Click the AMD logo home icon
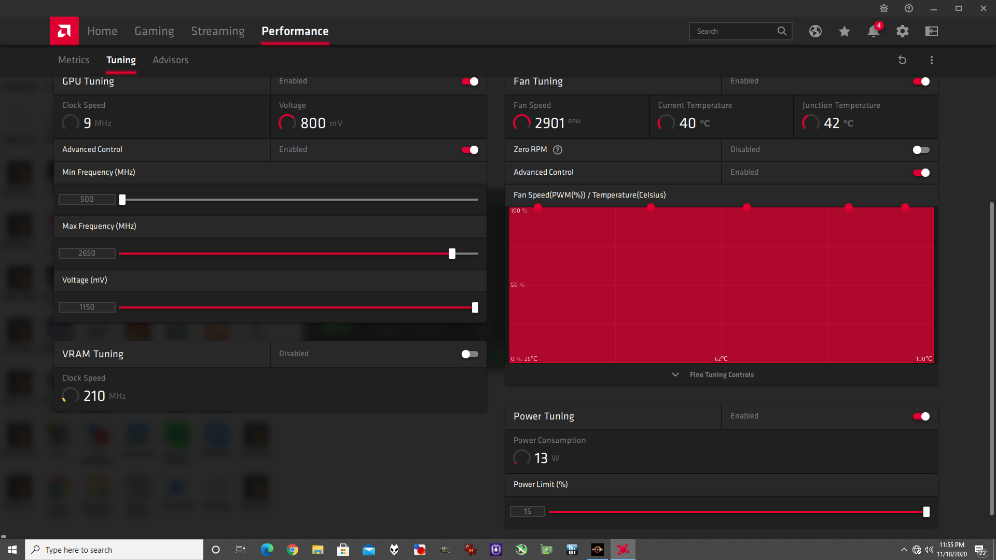The height and width of the screenshot is (560, 996). (64, 31)
